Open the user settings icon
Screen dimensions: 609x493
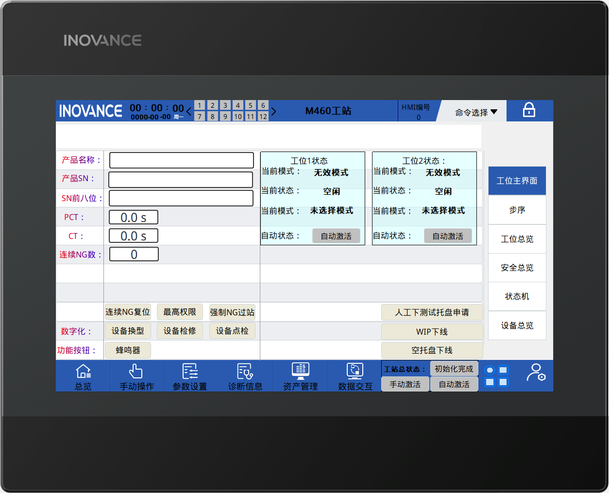pos(536,373)
